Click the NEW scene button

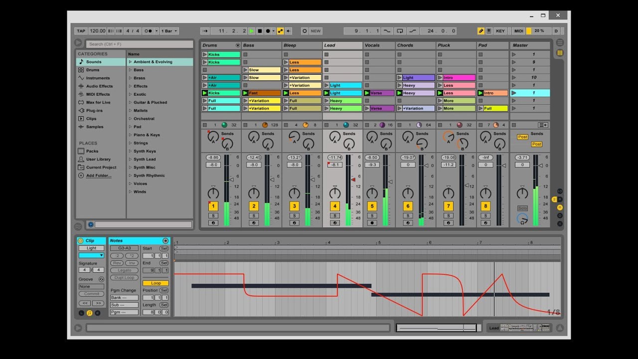point(316,31)
